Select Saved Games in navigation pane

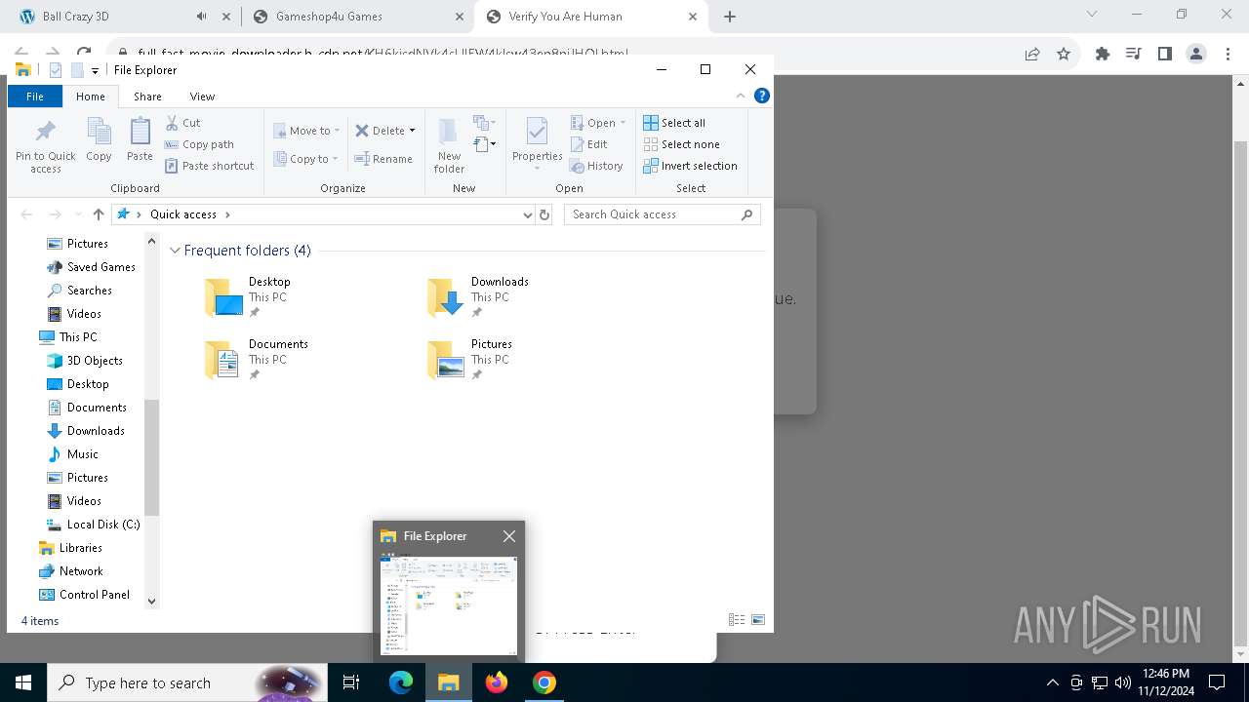(91, 267)
